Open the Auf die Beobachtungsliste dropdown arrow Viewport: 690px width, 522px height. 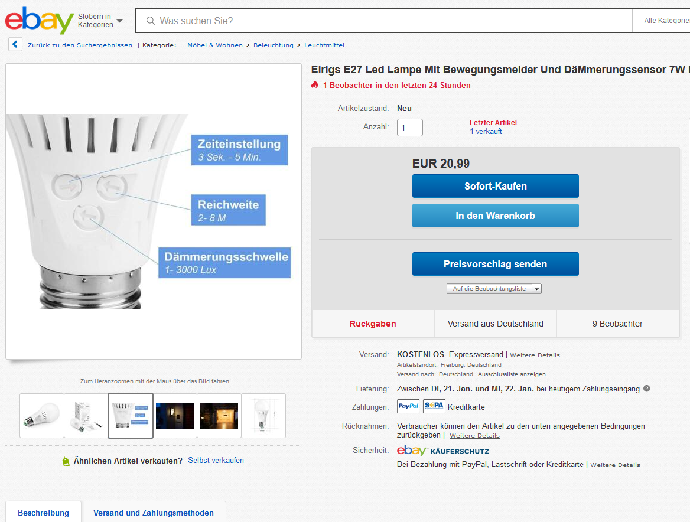(x=536, y=289)
